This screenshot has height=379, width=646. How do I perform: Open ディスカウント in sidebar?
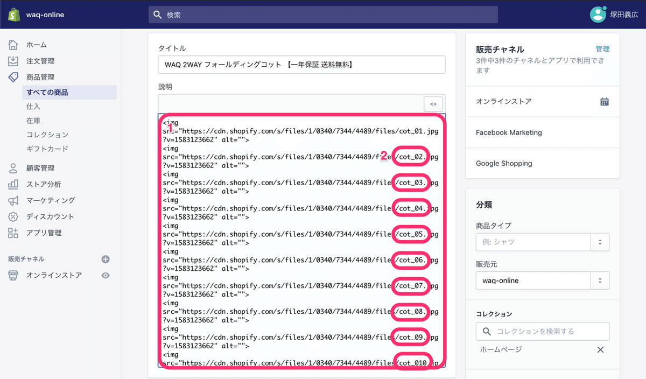51,216
